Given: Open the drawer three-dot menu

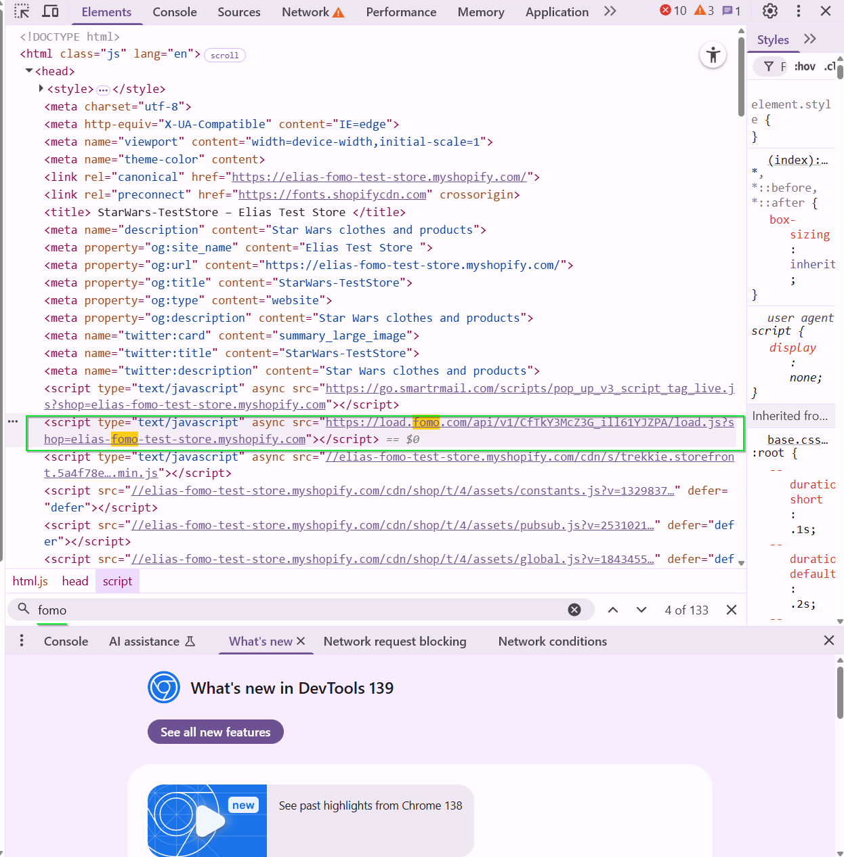Looking at the screenshot, I should [22, 641].
